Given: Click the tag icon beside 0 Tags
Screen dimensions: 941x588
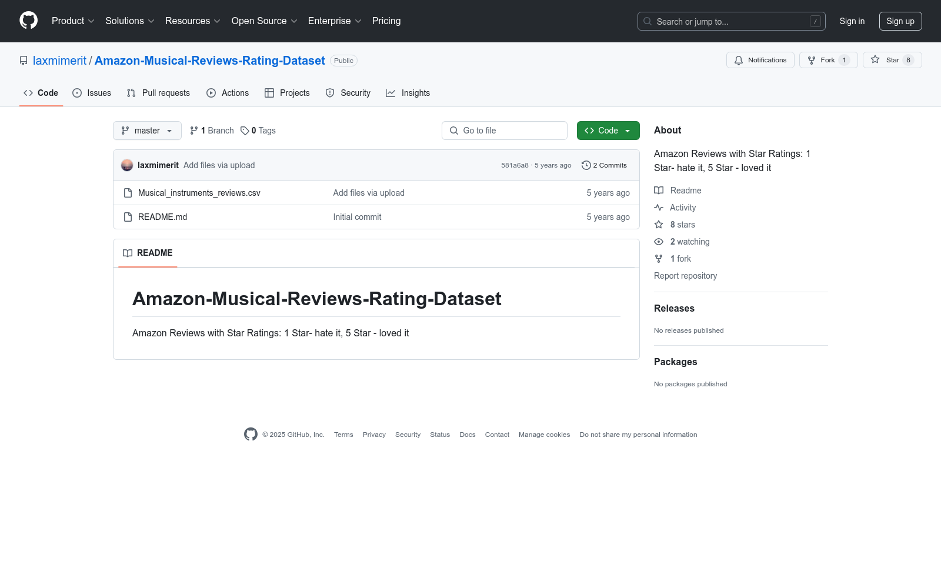Looking at the screenshot, I should [245, 131].
